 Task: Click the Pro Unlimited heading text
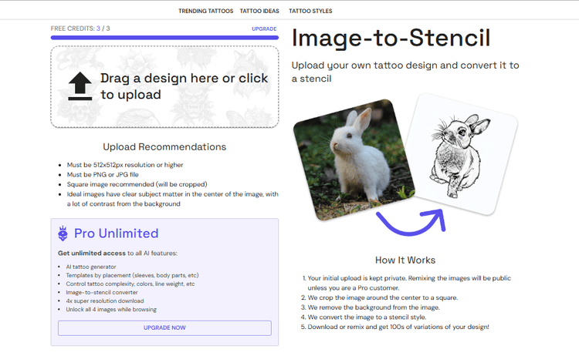pyautogui.click(x=117, y=233)
